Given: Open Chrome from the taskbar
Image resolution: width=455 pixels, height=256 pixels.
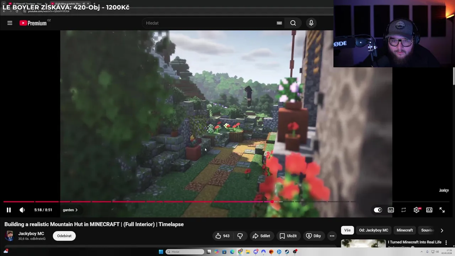Looking at the screenshot, I should point(240,252).
